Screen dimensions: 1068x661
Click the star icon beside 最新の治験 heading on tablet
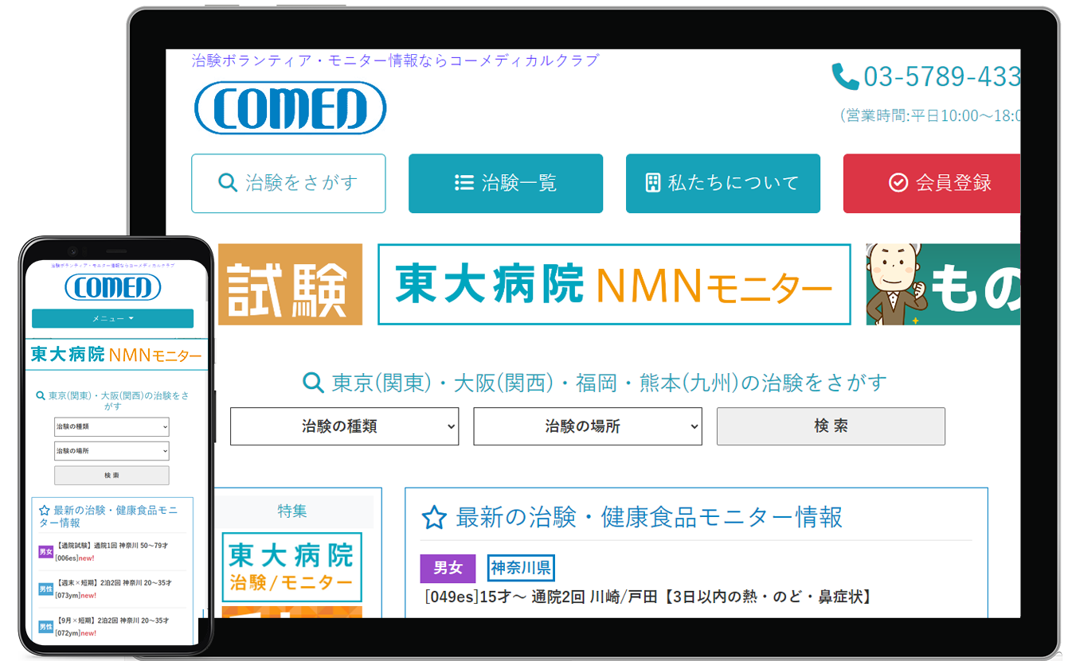[434, 518]
